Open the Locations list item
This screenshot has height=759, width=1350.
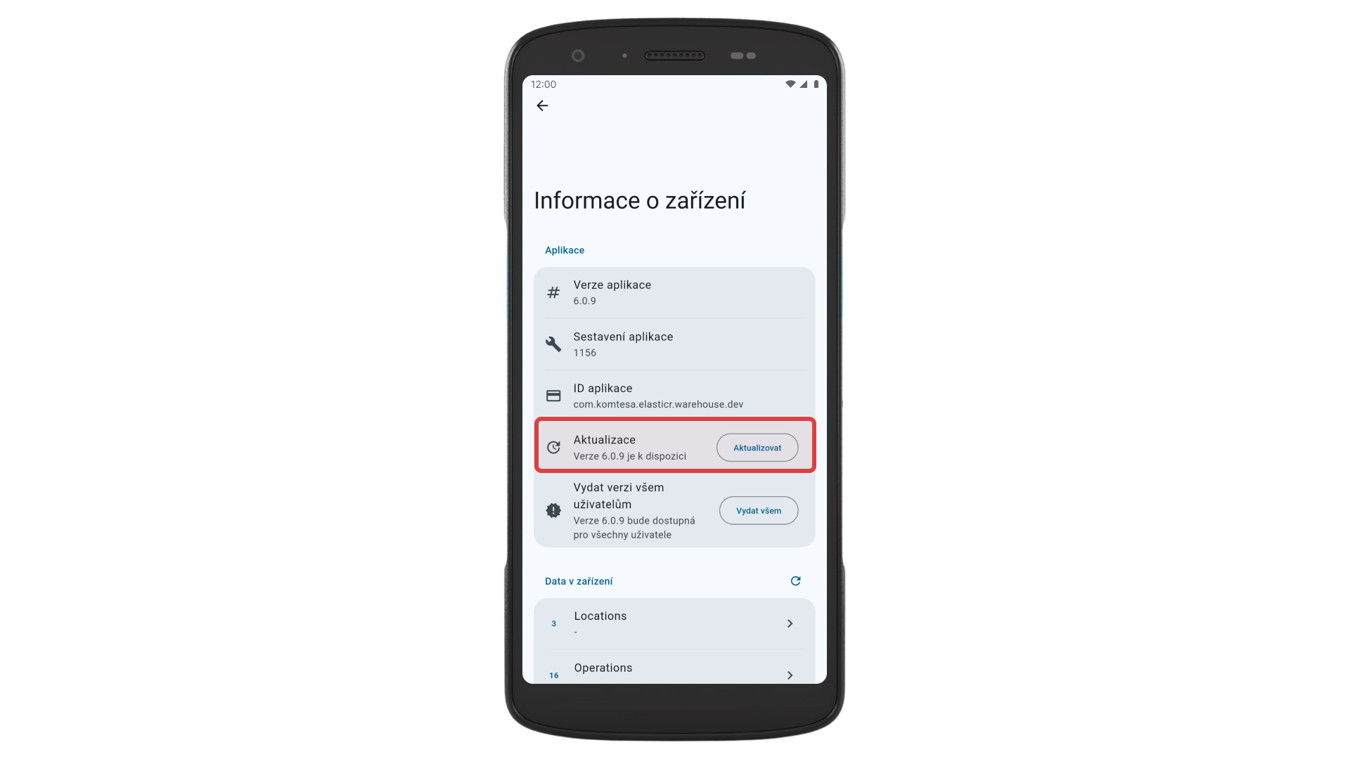click(674, 623)
